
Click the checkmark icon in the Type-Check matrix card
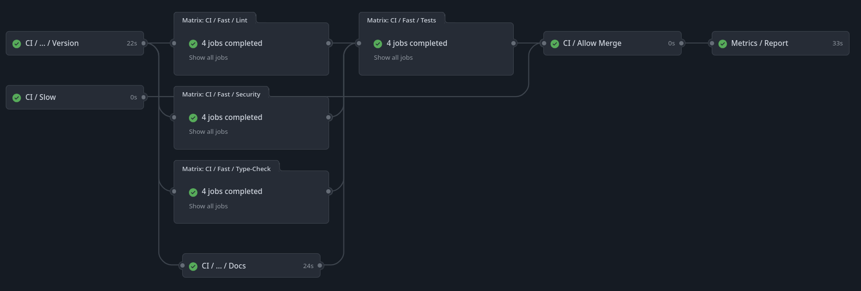click(x=193, y=192)
